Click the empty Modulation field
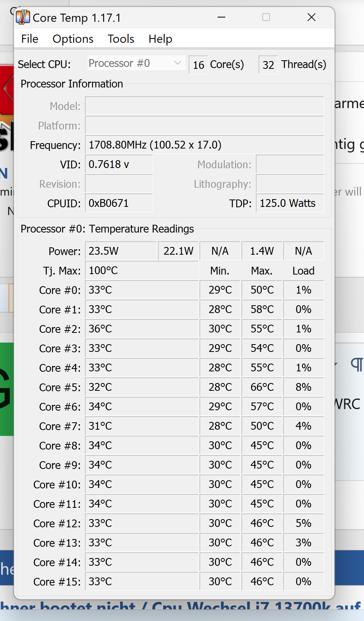The height and width of the screenshot is (621, 364). [290, 164]
